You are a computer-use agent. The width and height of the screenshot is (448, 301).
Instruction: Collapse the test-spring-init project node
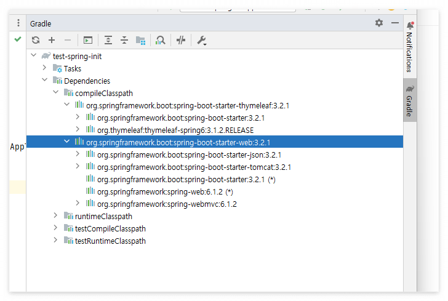(34, 55)
